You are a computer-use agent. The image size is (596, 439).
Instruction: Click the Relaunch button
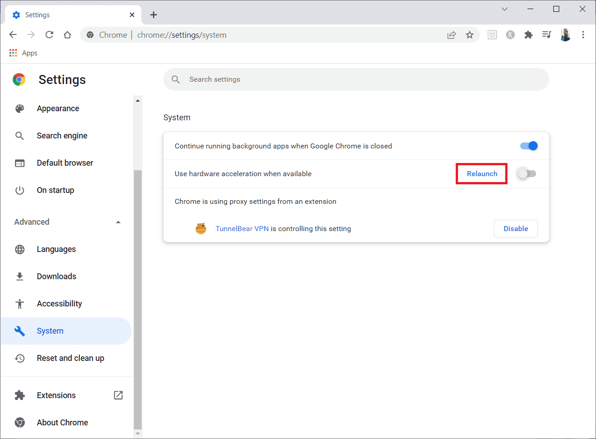tap(481, 173)
